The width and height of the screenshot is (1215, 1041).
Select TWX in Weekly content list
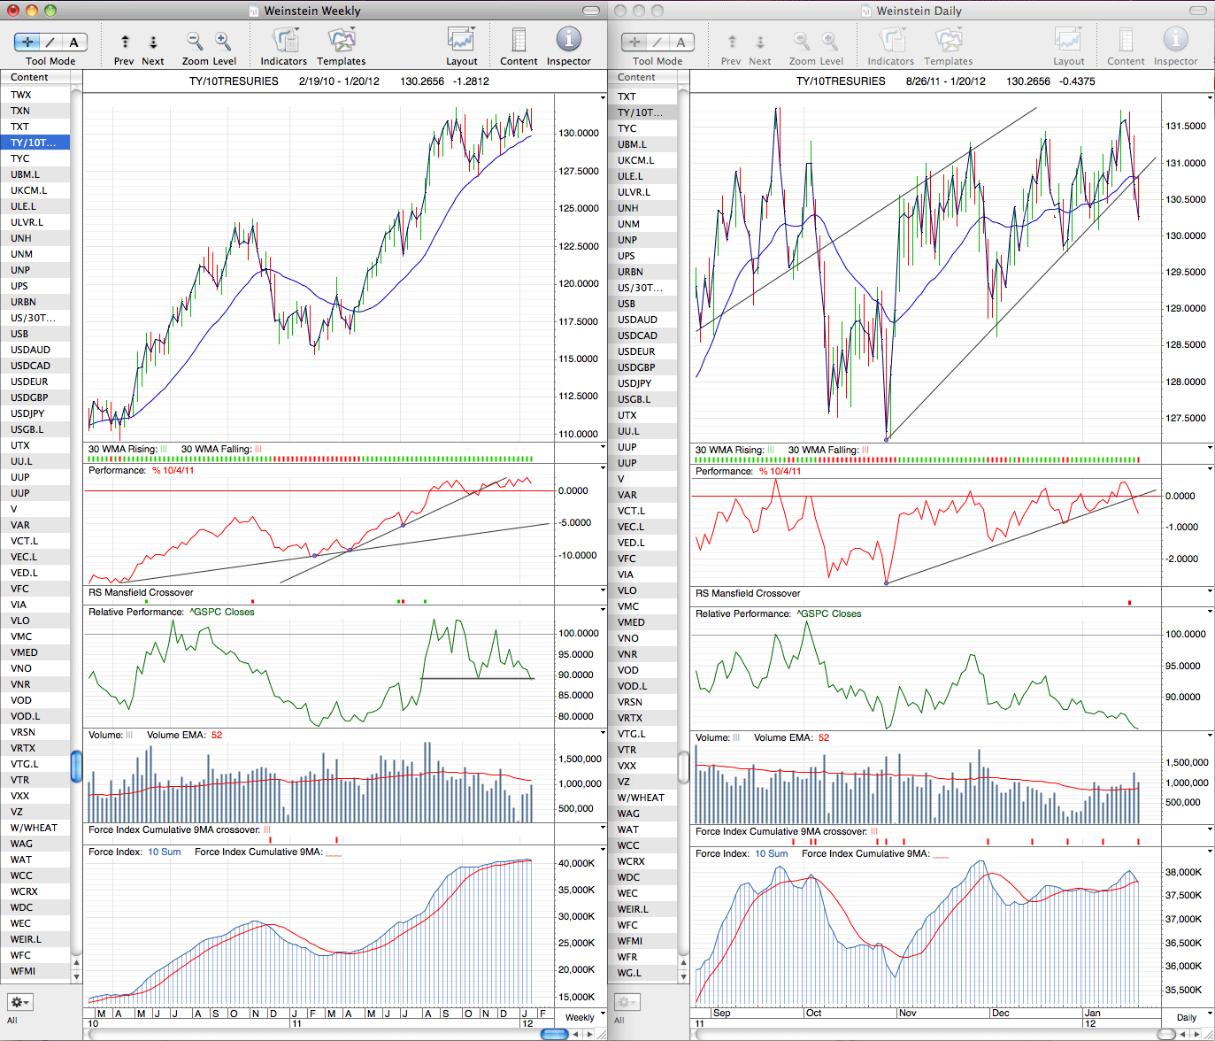[x=35, y=95]
